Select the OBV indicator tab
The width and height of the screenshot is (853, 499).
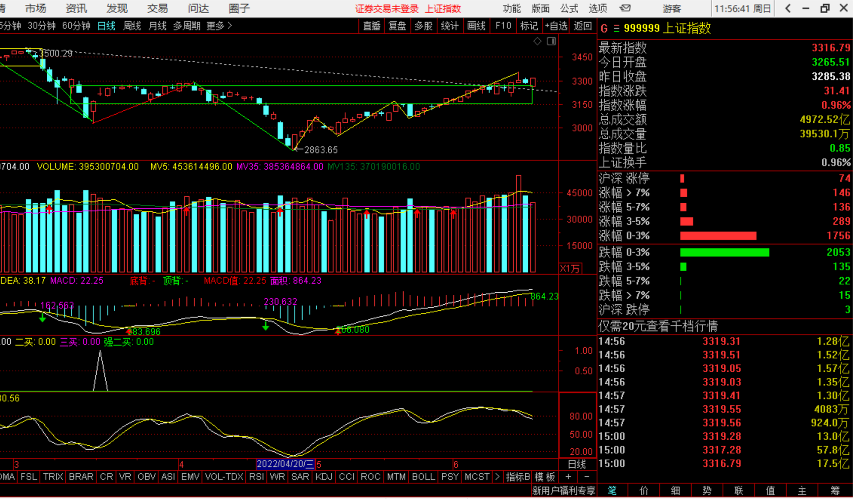click(147, 476)
